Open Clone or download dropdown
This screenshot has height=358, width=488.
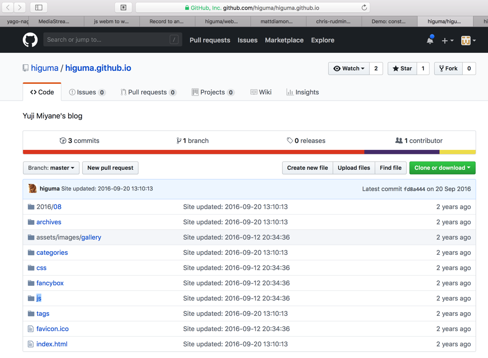(x=442, y=168)
